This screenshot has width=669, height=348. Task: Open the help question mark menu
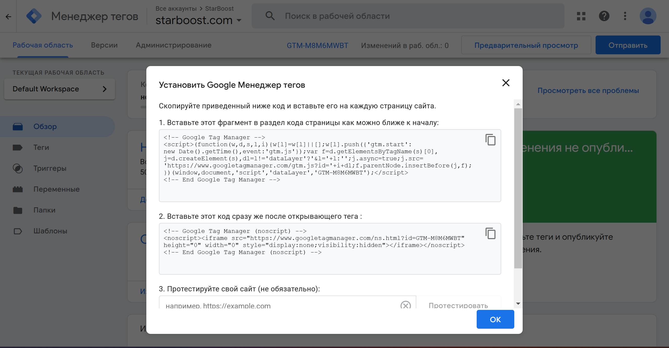coord(604,16)
